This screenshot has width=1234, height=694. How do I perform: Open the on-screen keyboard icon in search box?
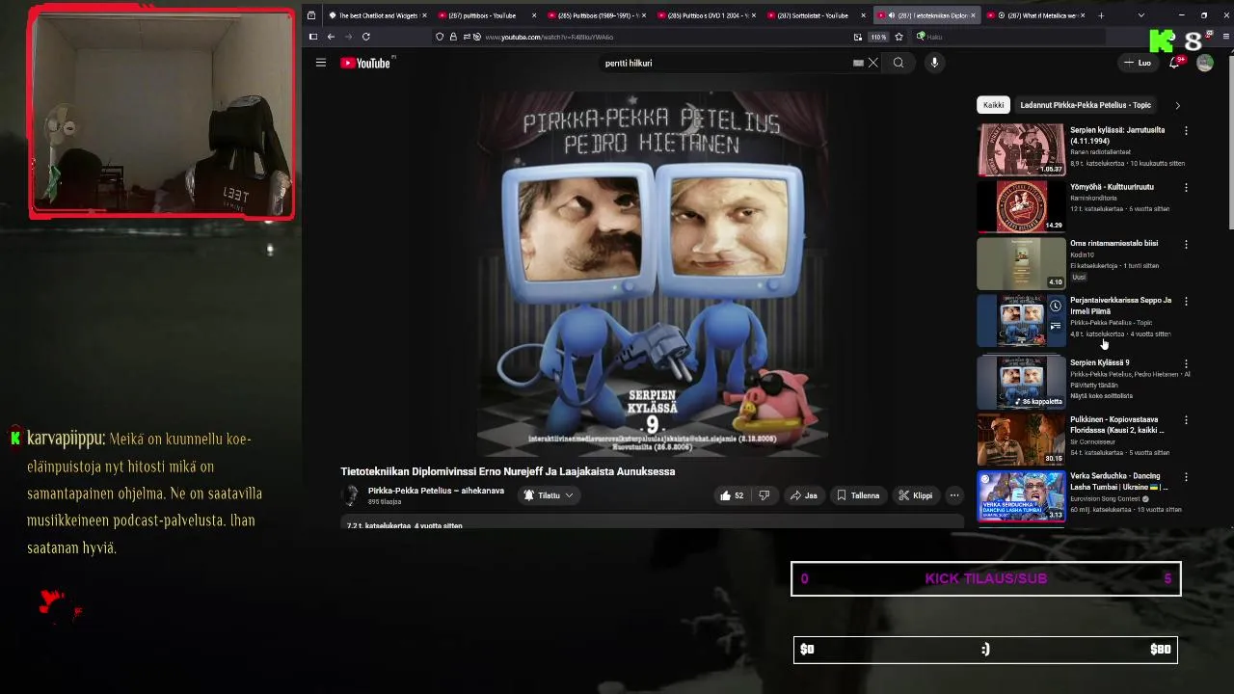858,63
